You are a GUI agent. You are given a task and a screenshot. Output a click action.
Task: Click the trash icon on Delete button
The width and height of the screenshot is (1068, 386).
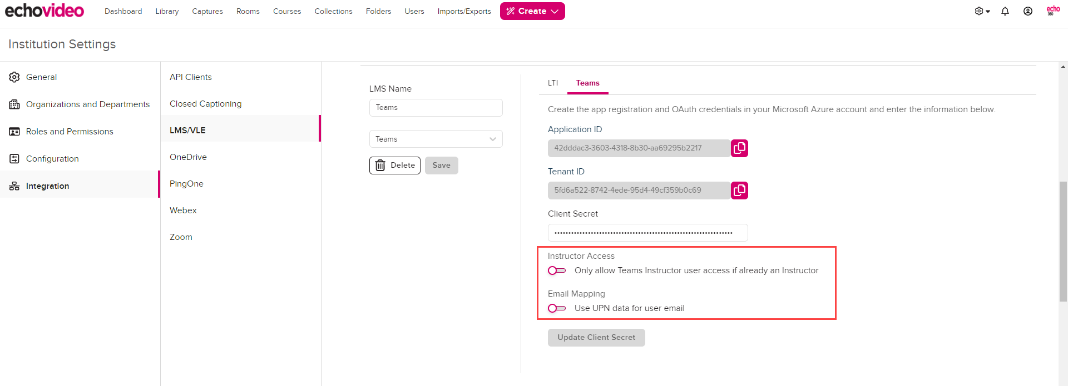pyautogui.click(x=380, y=166)
